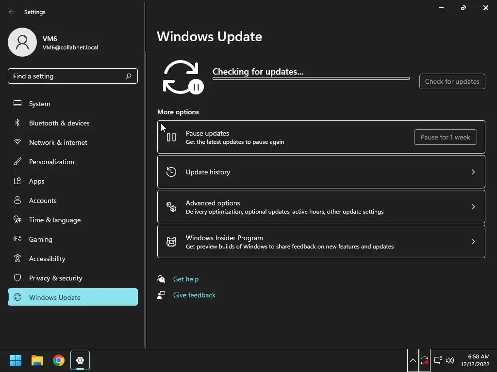Image resolution: width=497 pixels, height=372 pixels.
Task: Click the Get help chat icon
Action: click(161, 279)
